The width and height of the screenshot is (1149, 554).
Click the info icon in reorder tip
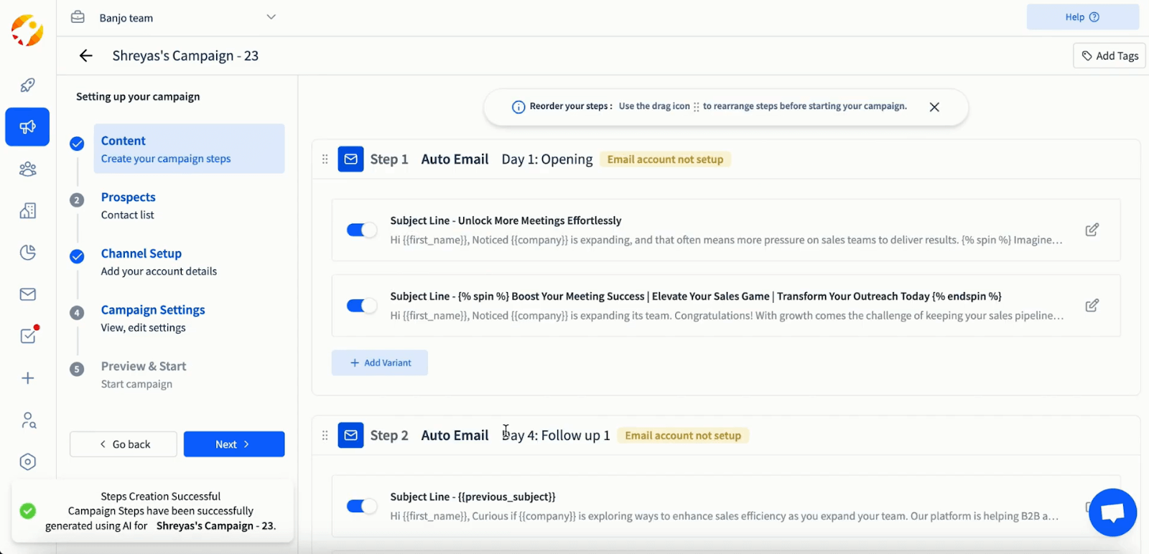[x=518, y=107]
